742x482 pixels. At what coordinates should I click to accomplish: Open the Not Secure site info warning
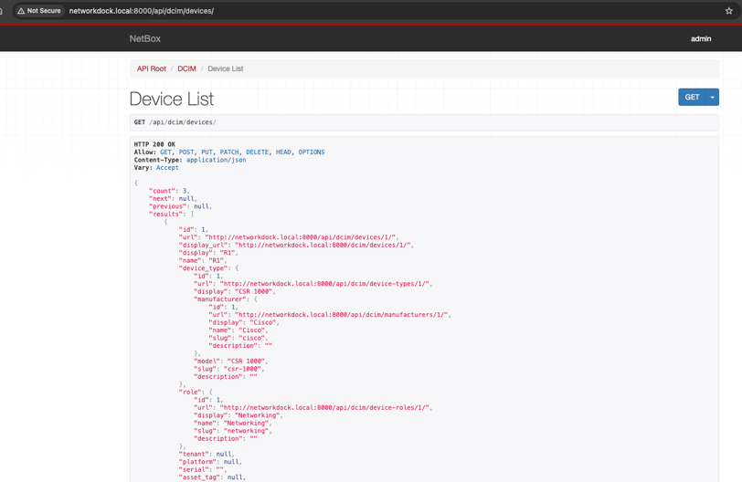point(39,10)
